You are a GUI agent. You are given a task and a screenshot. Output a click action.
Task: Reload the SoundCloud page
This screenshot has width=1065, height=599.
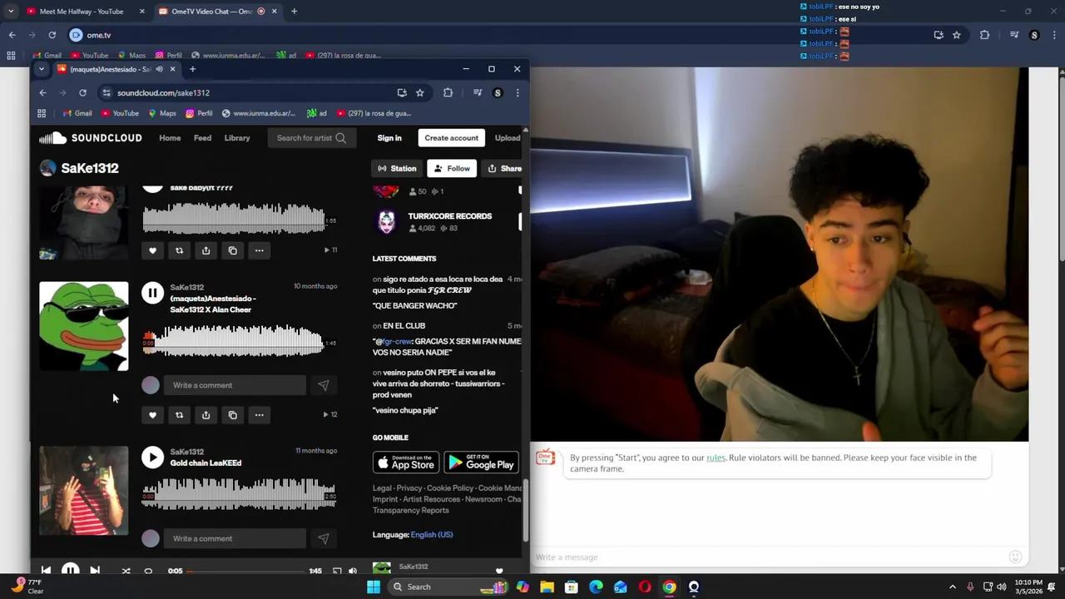coord(82,92)
